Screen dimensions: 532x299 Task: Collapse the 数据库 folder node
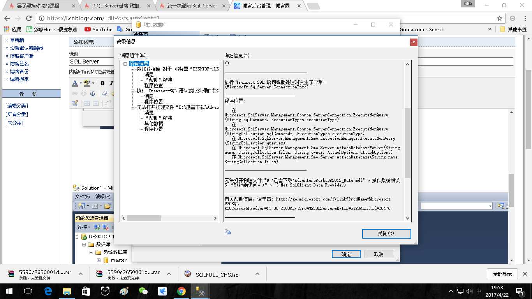click(84, 244)
